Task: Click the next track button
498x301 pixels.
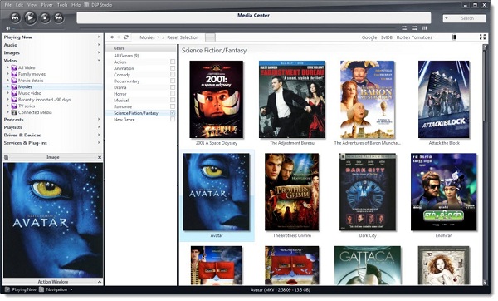Action: [x=59, y=17]
